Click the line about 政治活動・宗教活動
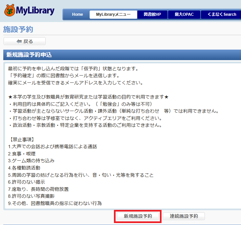 click(x=85, y=125)
